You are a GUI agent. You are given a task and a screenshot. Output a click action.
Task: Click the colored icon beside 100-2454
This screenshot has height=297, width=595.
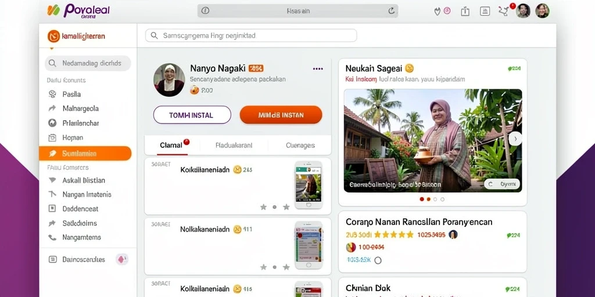pyautogui.click(x=350, y=247)
